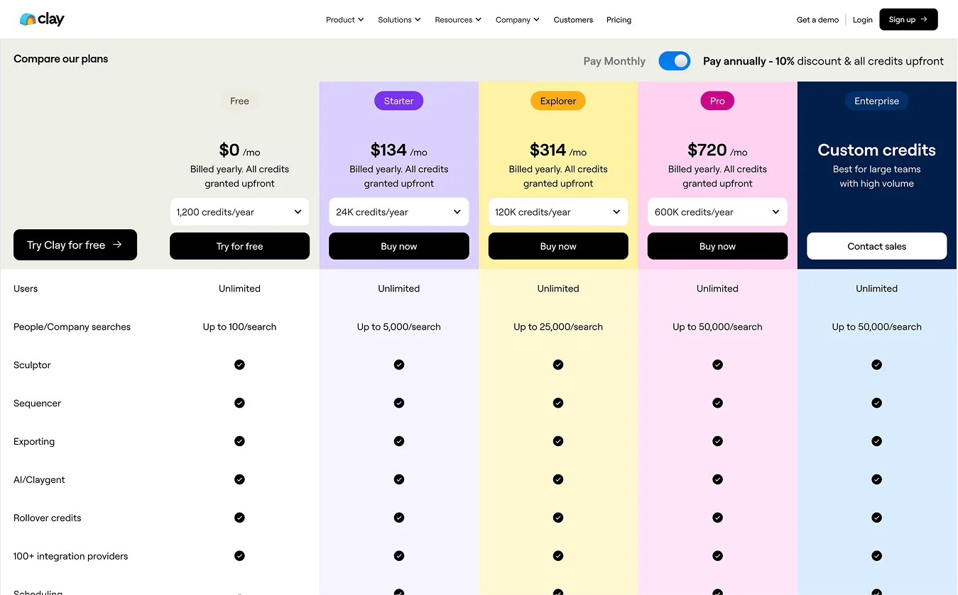The width and height of the screenshot is (958, 595).
Task: Open the 1,200 credits/year dropdown
Action: tap(239, 212)
